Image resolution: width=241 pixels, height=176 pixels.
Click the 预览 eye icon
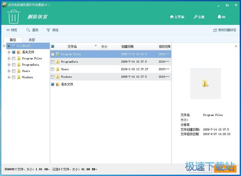click(x=8, y=30)
